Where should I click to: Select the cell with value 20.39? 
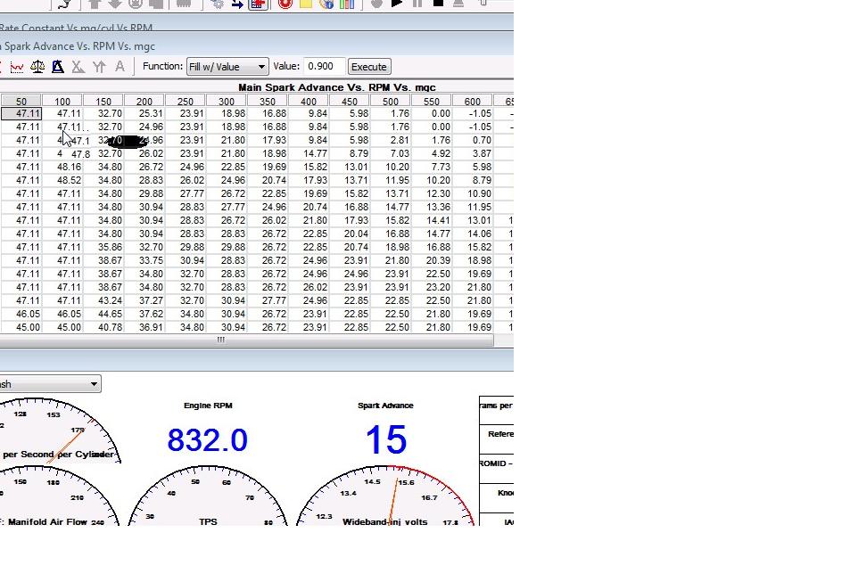[432, 260]
